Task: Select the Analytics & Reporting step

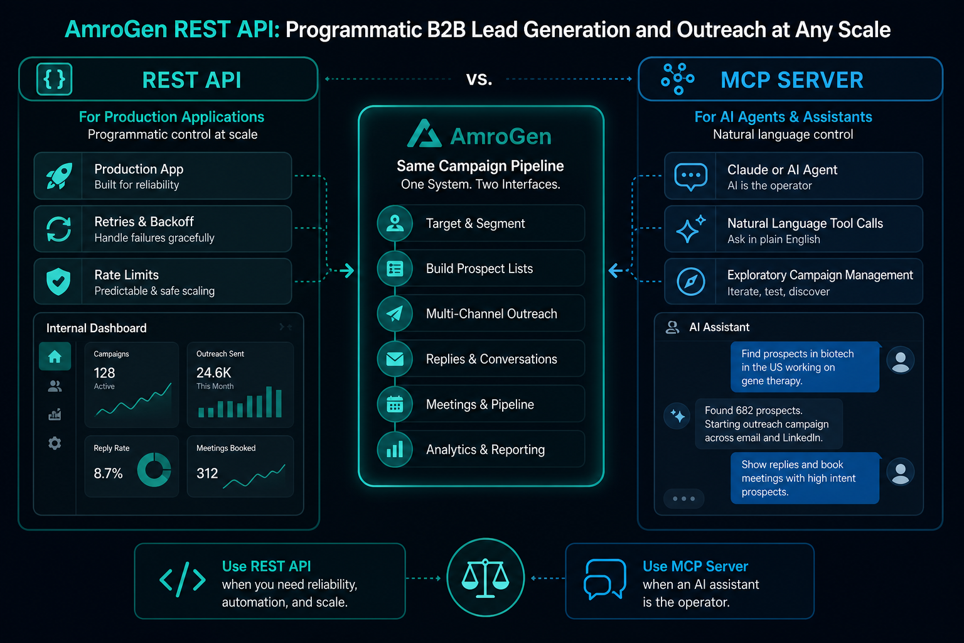Action: click(481, 450)
